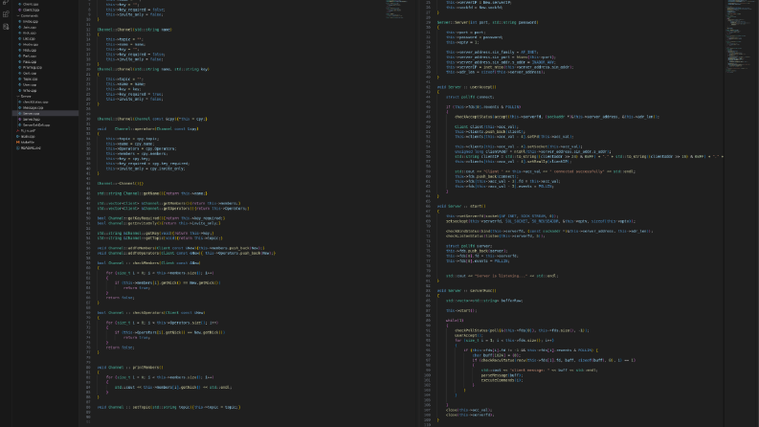Image resolution: width=759 pixels, height=427 pixels.
Task: Click 'void Channel :: setTopic' line
Action: (169, 407)
